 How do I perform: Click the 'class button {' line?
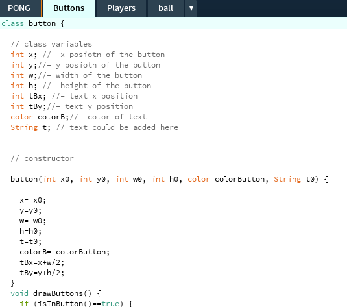point(33,23)
